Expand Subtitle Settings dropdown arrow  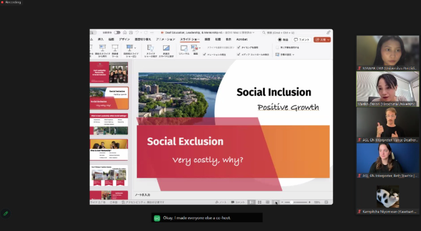pos(294,55)
